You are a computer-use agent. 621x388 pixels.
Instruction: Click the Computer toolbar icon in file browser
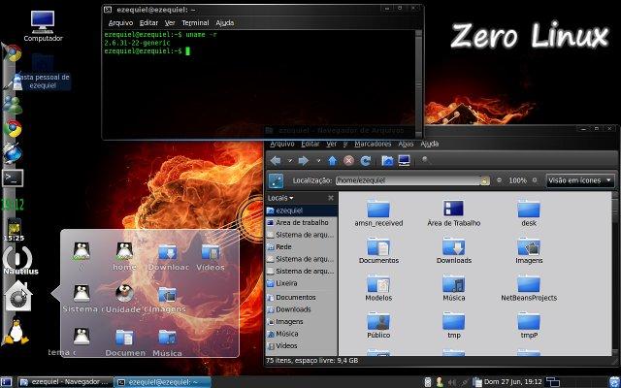pyautogui.click(x=404, y=160)
